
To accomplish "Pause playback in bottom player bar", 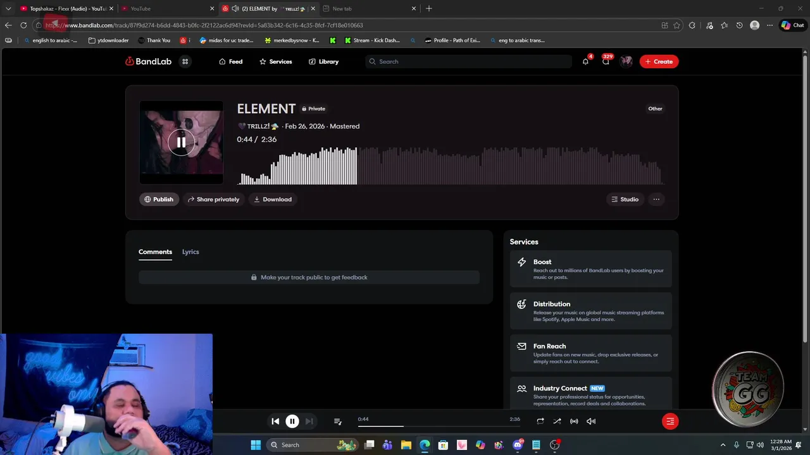I will tap(292, 421).
